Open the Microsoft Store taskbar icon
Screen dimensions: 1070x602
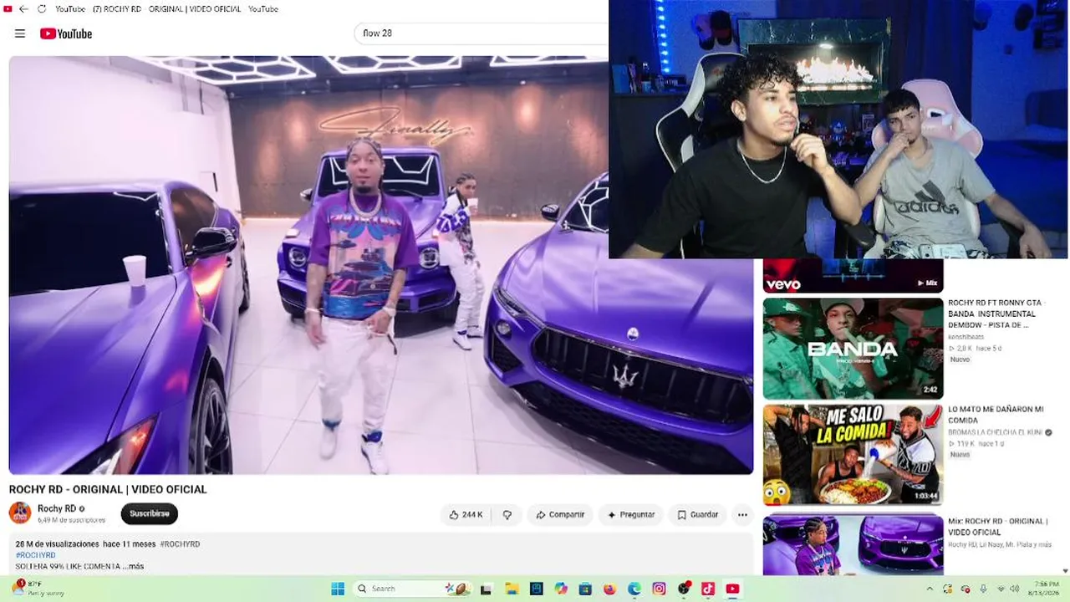pos(585,589)
